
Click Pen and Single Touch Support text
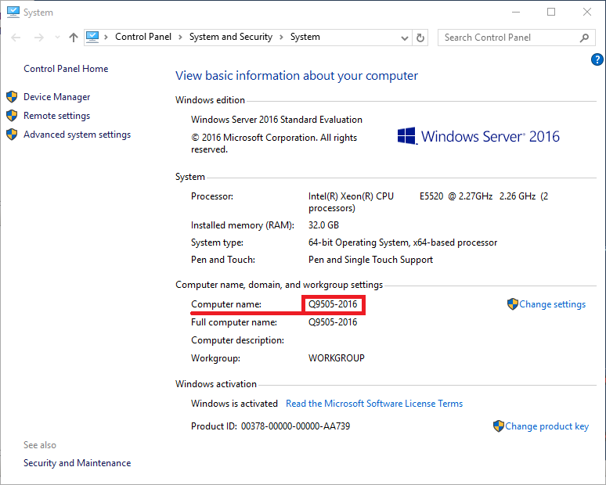pos(370,260)
